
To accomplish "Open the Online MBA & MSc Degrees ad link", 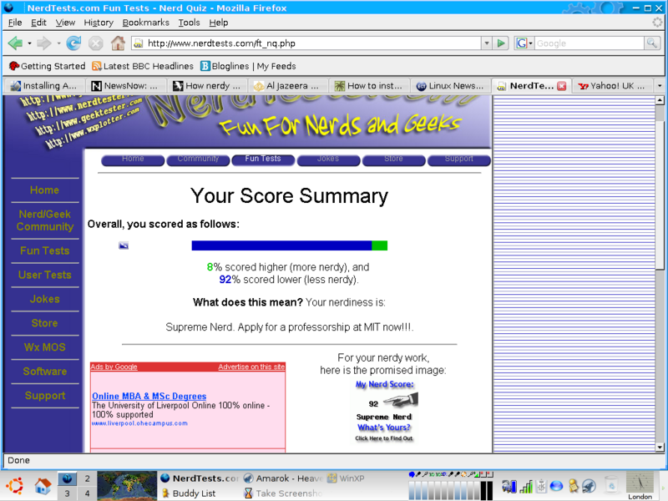I will click(x=149, y=396).
